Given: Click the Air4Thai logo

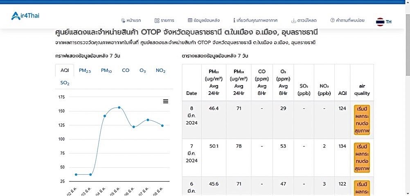Looking at the screenshot, I should click(x=25, y=16).
